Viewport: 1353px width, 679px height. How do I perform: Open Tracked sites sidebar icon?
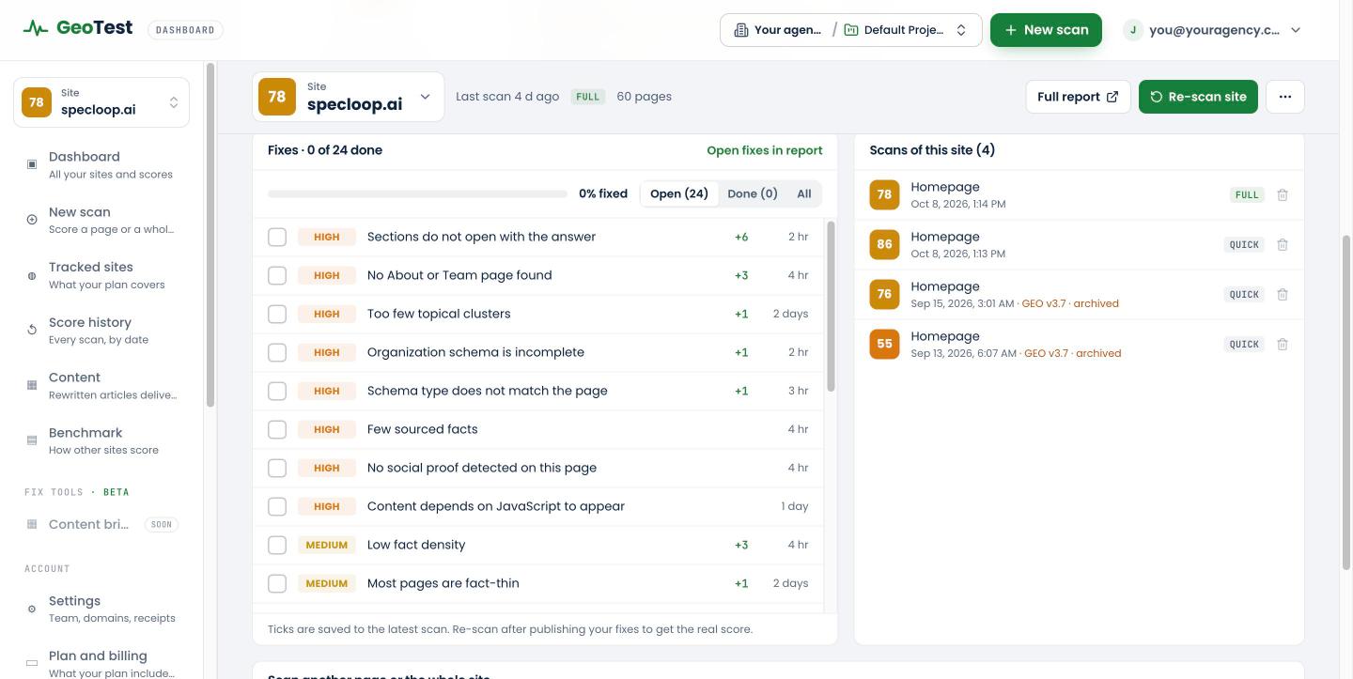(x=32, y=275)
